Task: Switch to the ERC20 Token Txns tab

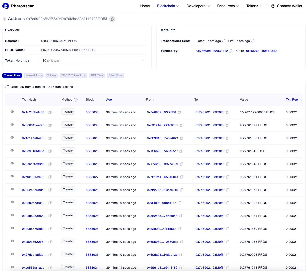Action: (73, 75)
